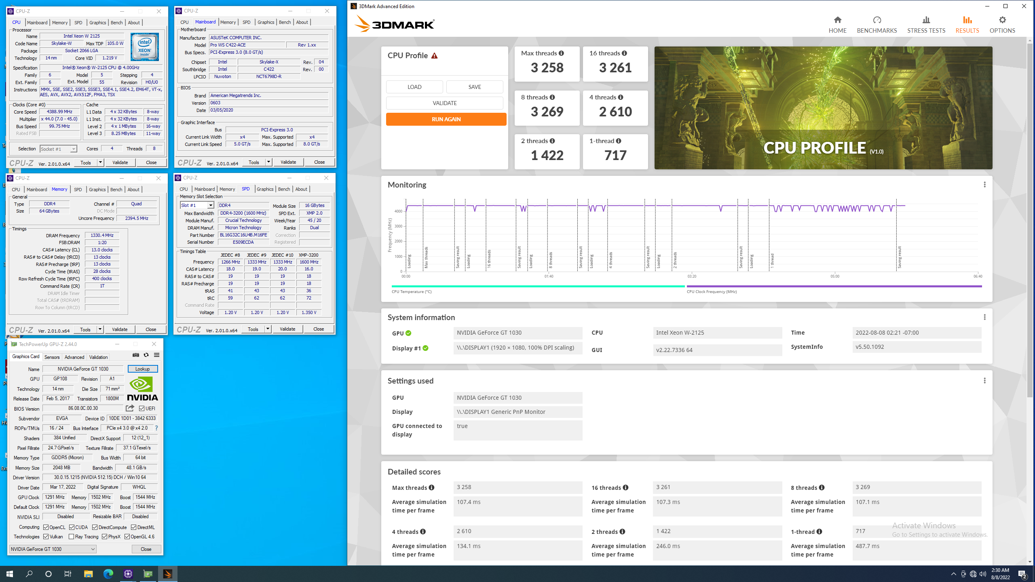
Task: Click SAVE button in CPU Profile
Action: (x=475, y=87)
